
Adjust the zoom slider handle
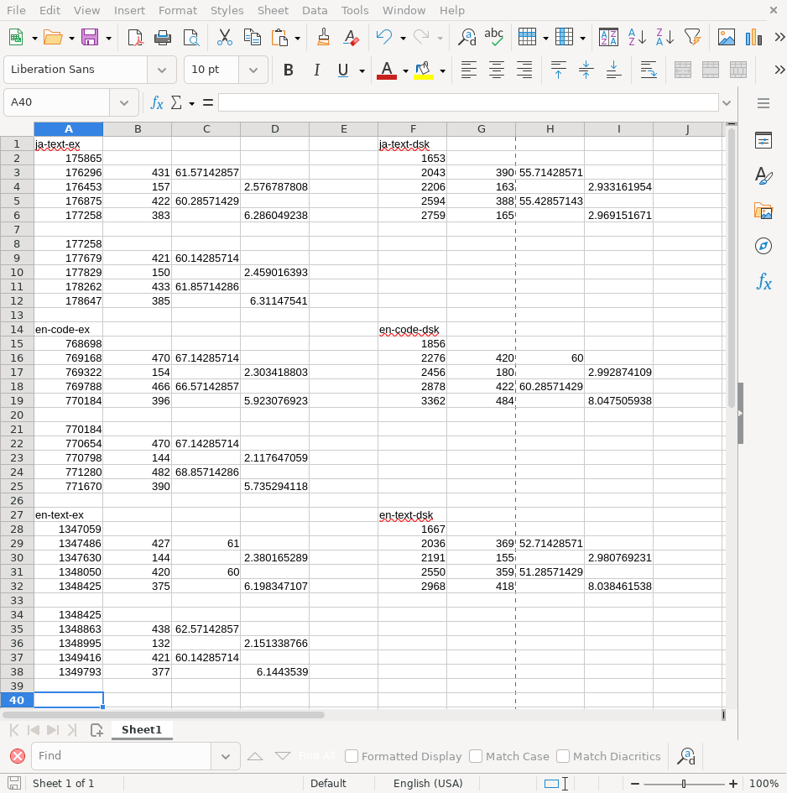[683, 784]
